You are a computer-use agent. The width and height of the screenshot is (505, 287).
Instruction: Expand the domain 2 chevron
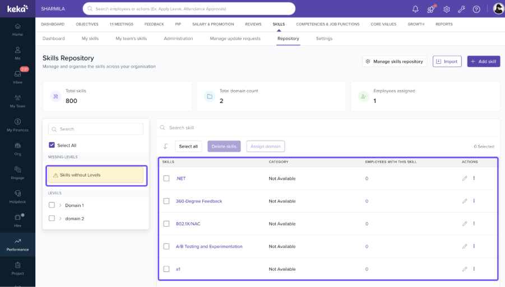(x=60, y=219)
